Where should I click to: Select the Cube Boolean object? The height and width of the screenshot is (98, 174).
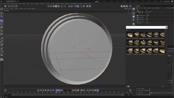pyautogui.click(x=142, y=16)
